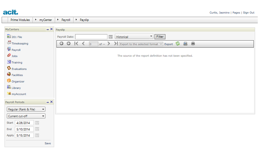Save the payroll period settings

coord(48,143)
